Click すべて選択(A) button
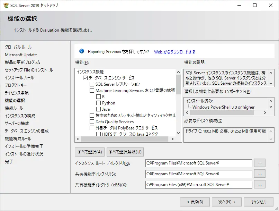 [90, 152]
